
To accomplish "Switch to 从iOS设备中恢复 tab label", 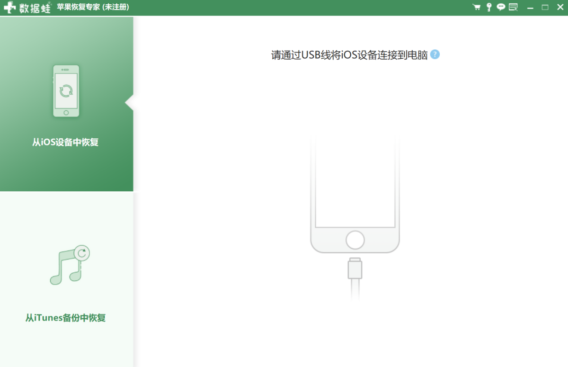I will pyautogui.click(x=65, y=142).
